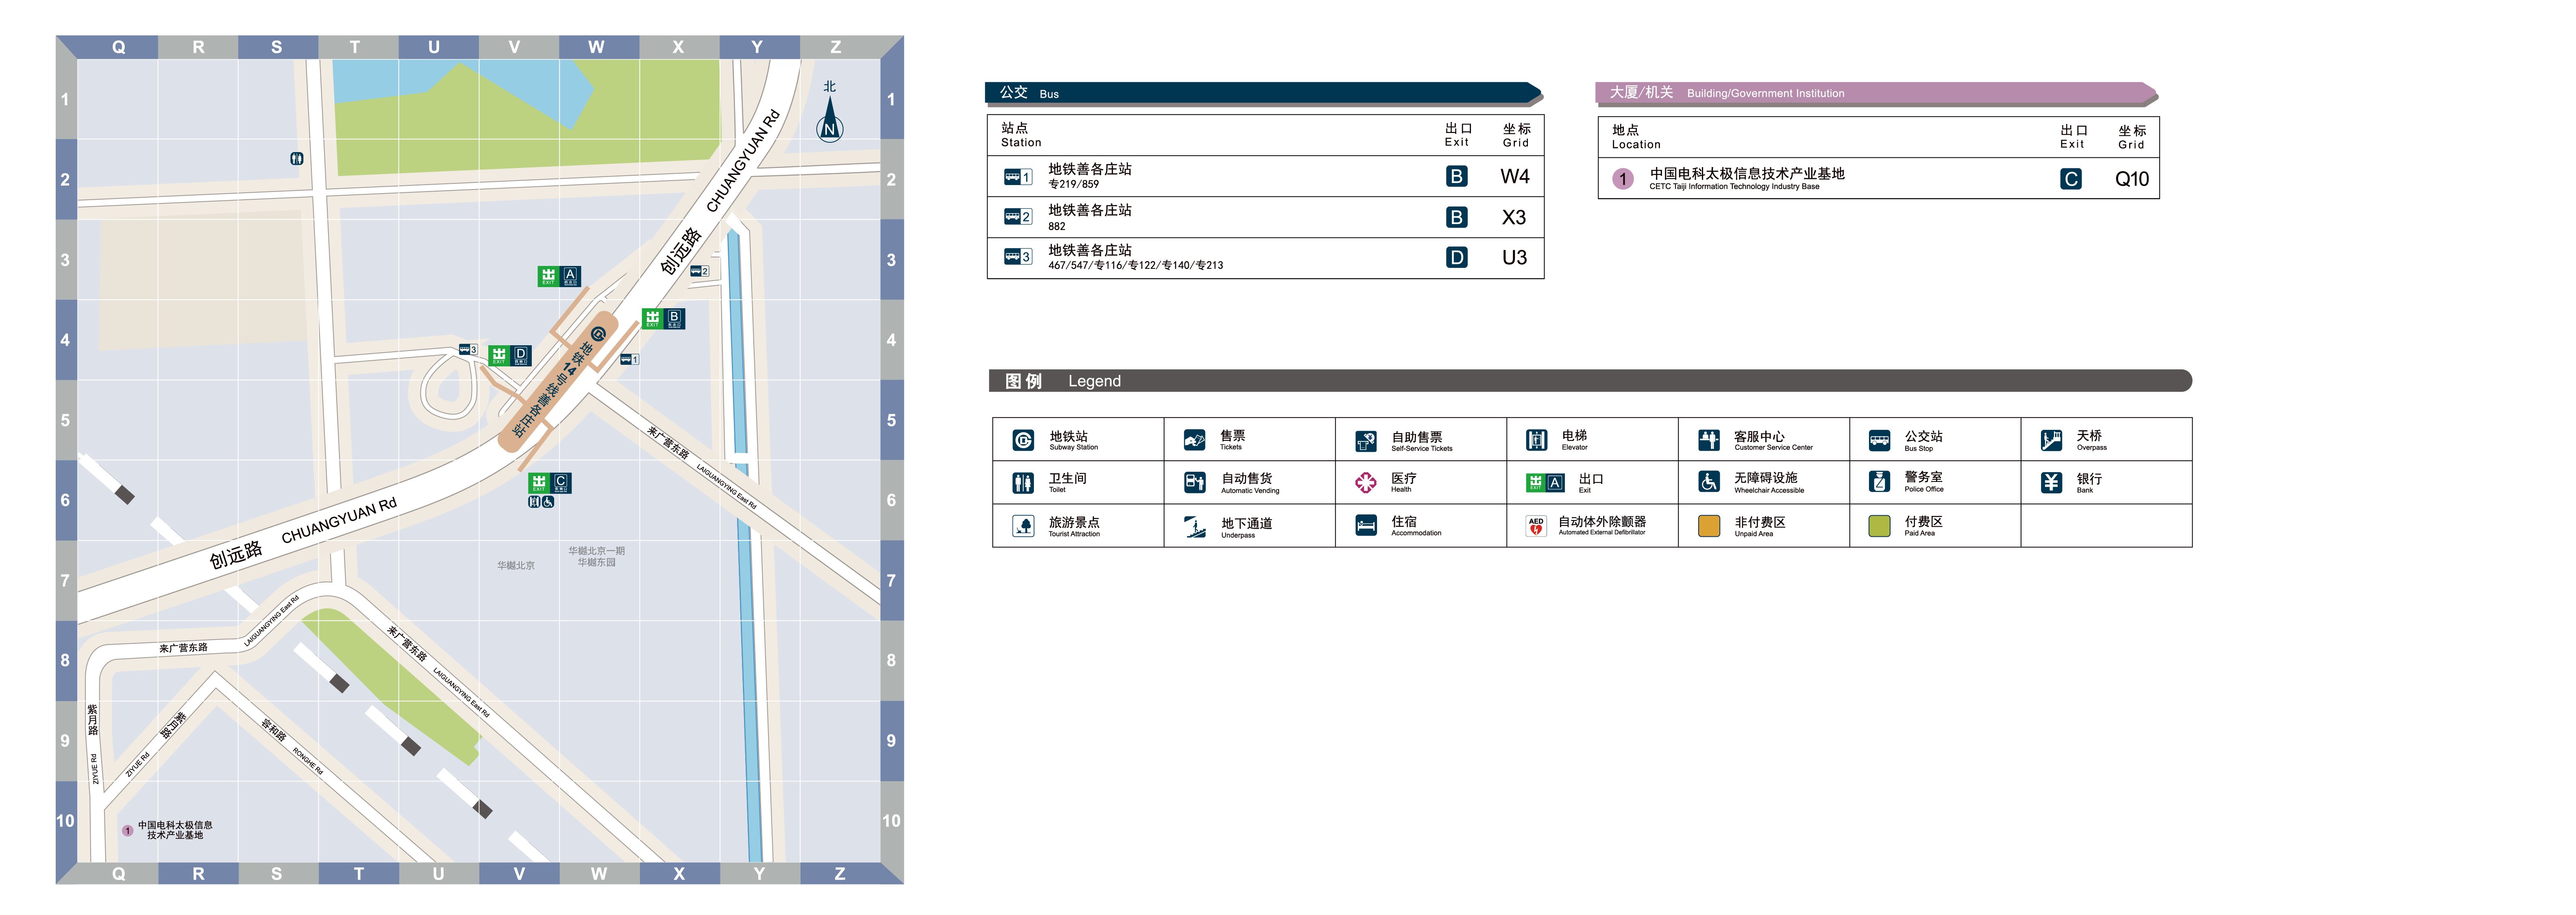Screen dimensions: 2576x915
Task: Select the Tourist Attraction legend icon
Action: [1023, 526]
